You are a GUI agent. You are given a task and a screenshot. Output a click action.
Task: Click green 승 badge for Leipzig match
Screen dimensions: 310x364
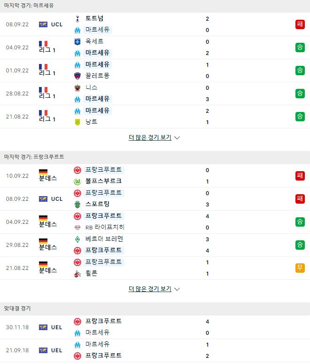tap(300, 222)
